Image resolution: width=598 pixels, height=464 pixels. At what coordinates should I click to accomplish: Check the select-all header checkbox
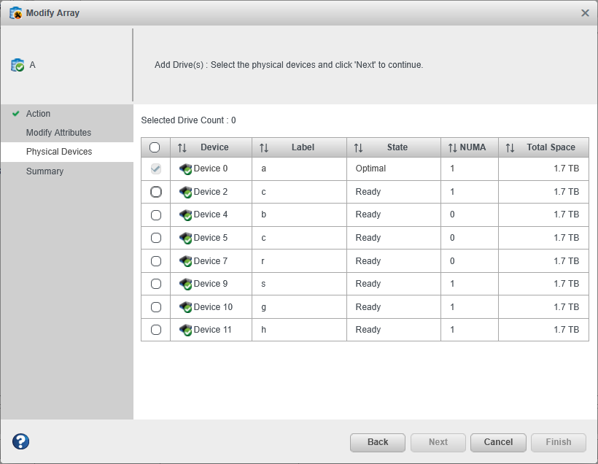155,147
